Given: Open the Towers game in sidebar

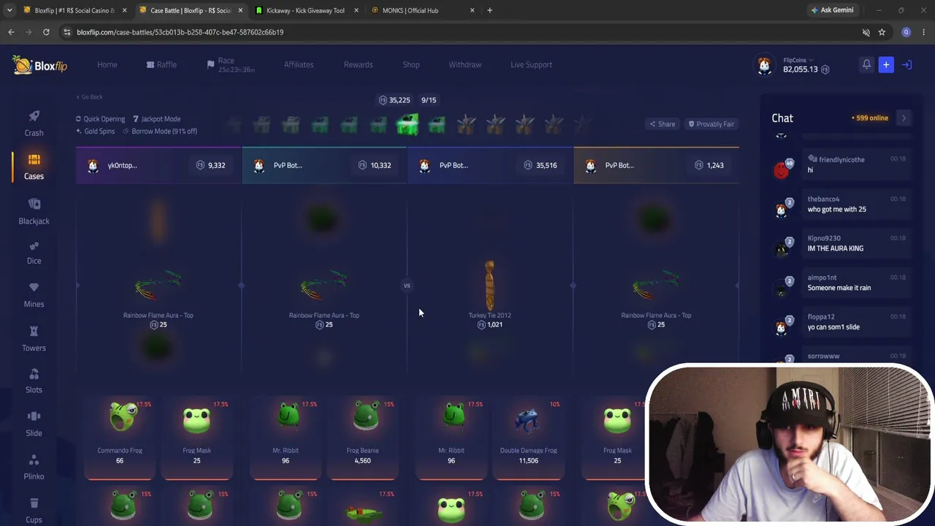Looking at the screenshot, I should click(34, 339).
